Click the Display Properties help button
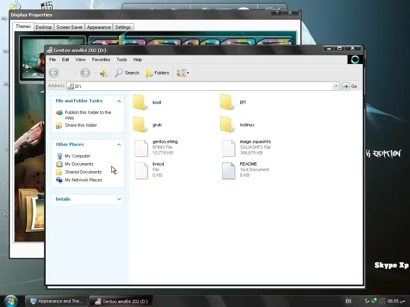The height and width of the screenshot is (307, 410). pos(277,12)
